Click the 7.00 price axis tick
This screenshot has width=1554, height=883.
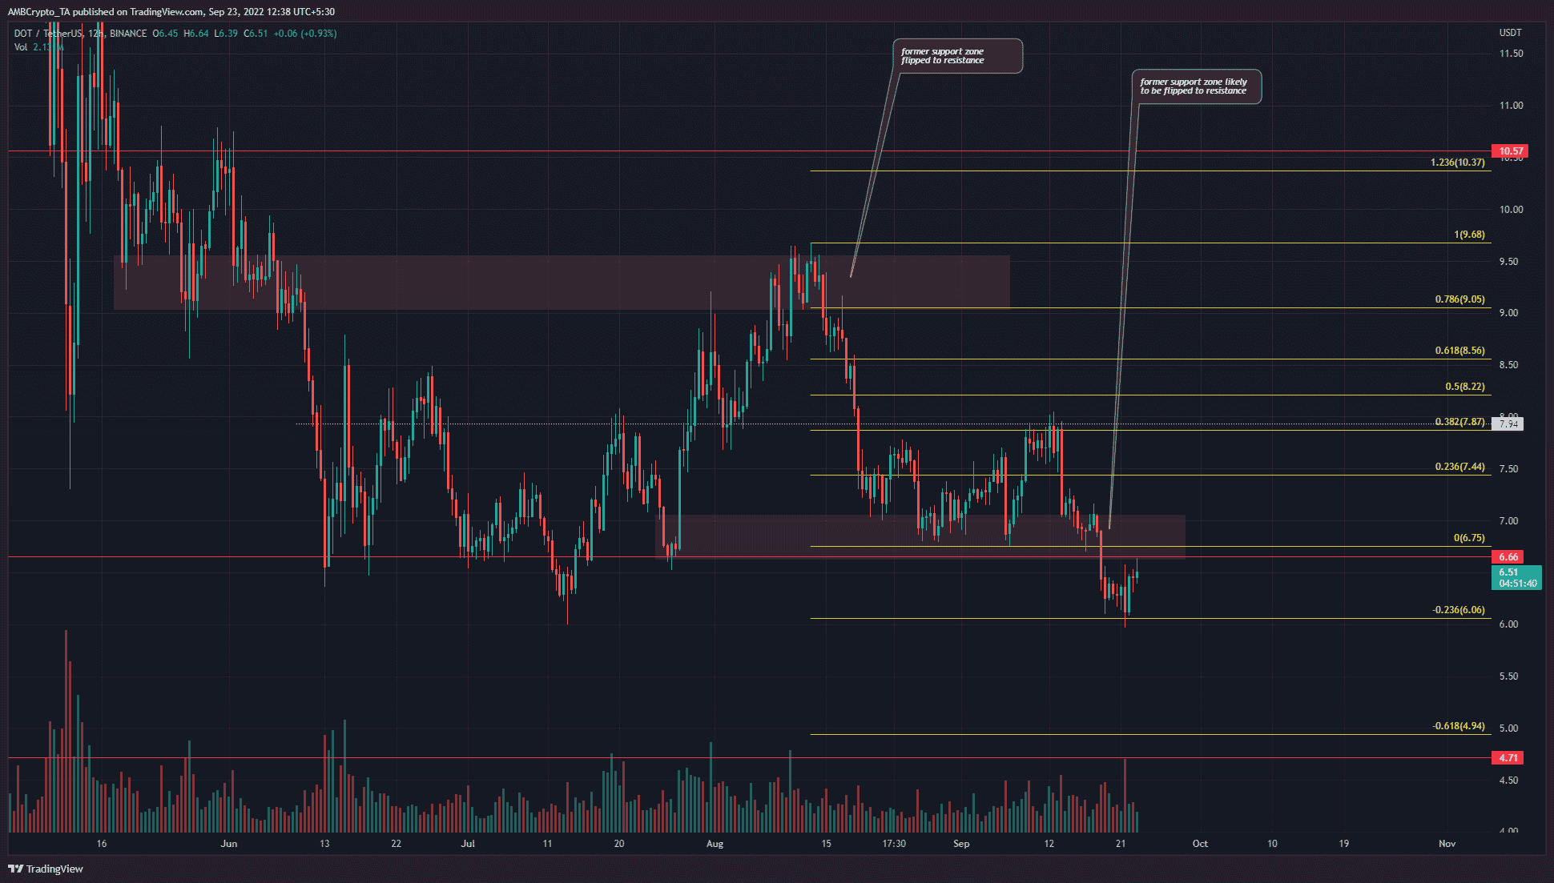(1508, 521)
